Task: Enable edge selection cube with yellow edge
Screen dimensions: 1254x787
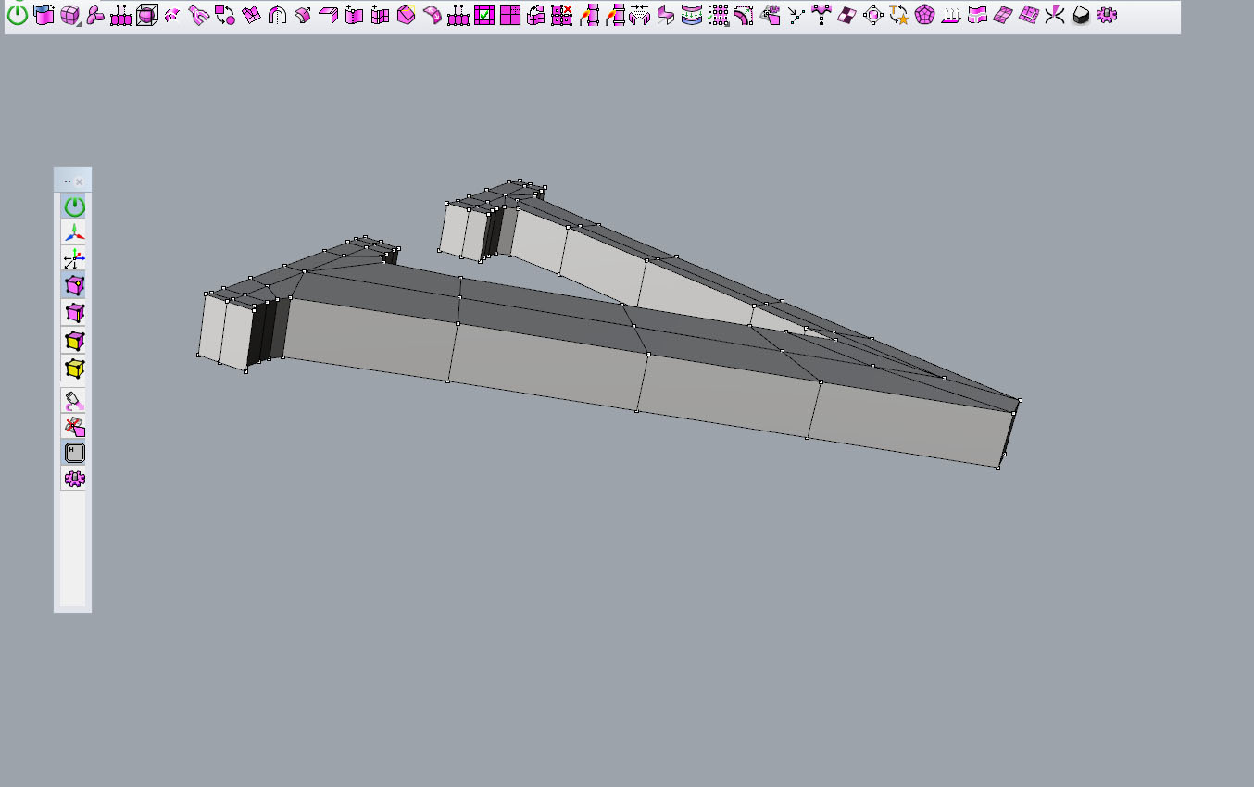Action: pos(74,313)
